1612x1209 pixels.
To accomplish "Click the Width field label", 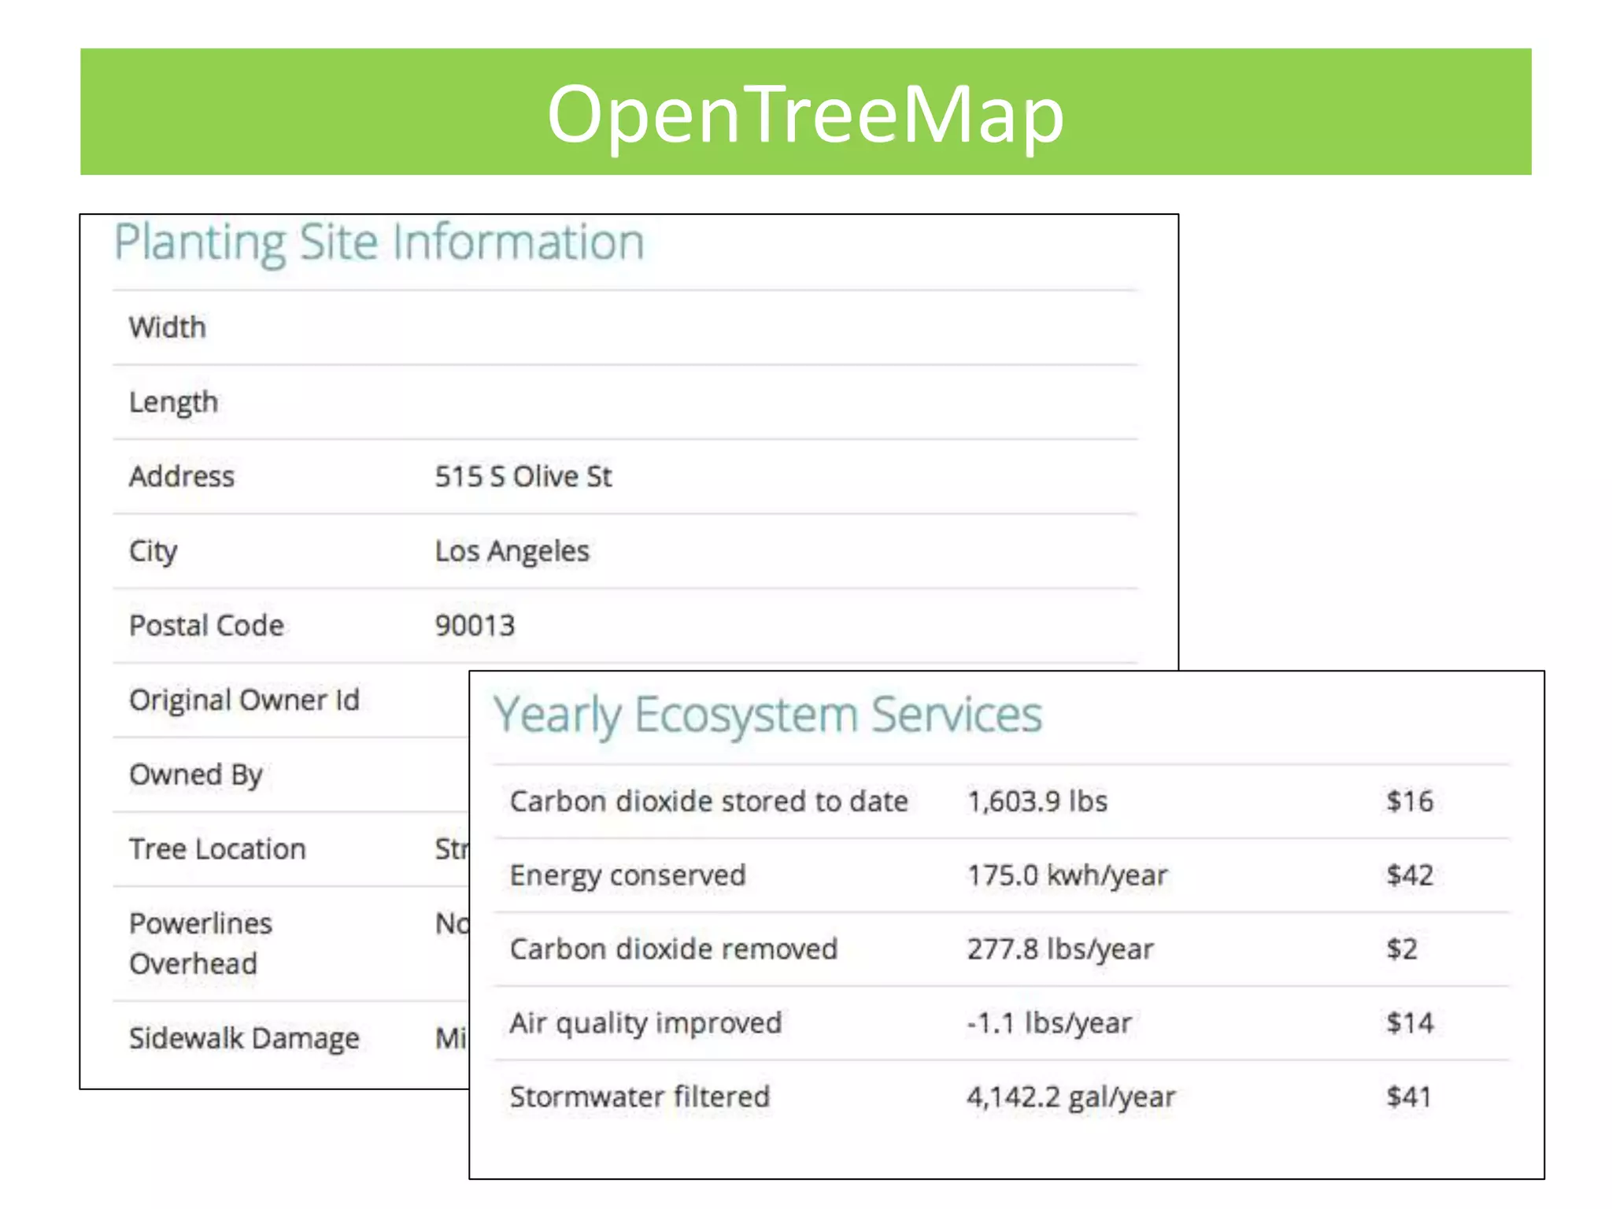I will pos(168,327).
